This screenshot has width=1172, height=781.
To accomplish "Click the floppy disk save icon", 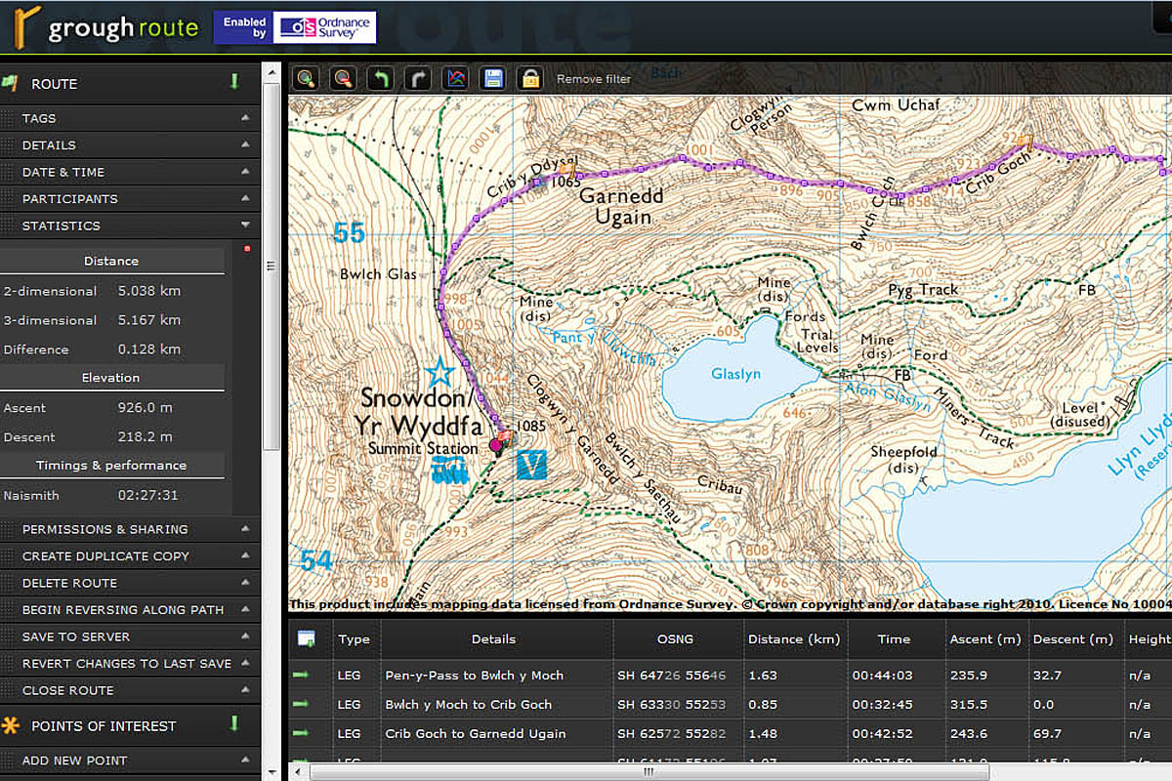I will (x=493, y=78).
